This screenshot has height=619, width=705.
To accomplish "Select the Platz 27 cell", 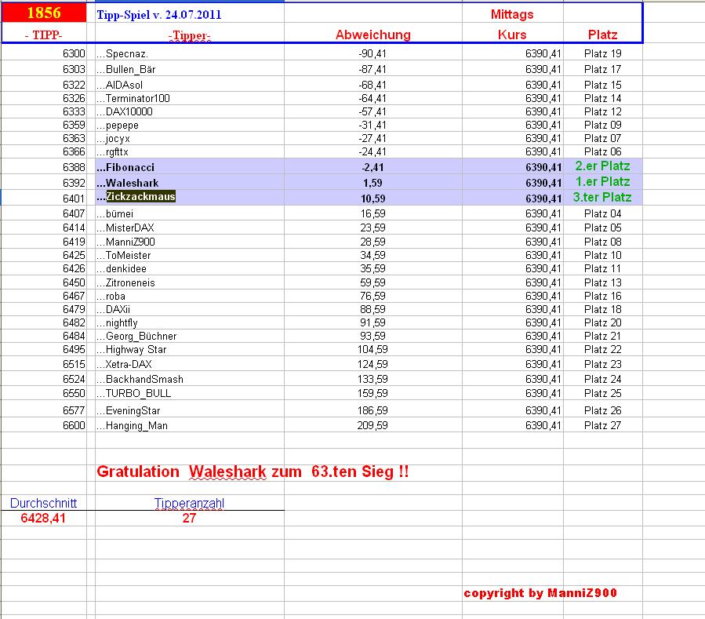I will (x=602, y=425).
